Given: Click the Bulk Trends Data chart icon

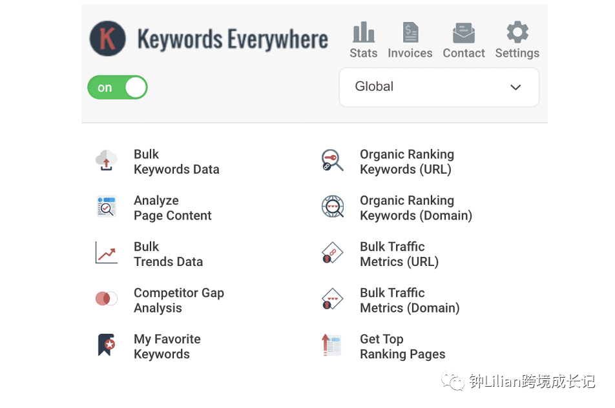Looking at the screenshot, I should click(x=107, y=252).
